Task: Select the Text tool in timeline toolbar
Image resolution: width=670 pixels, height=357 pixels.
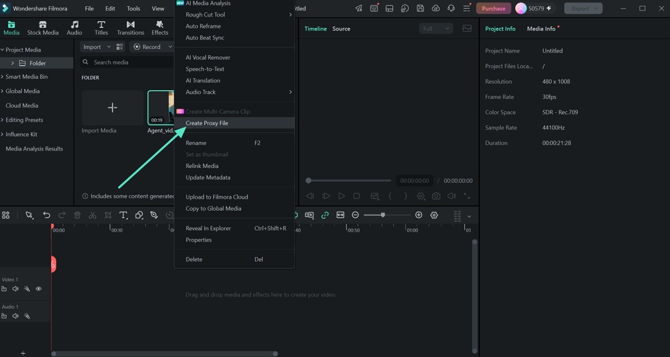Action: pos(123,215)
